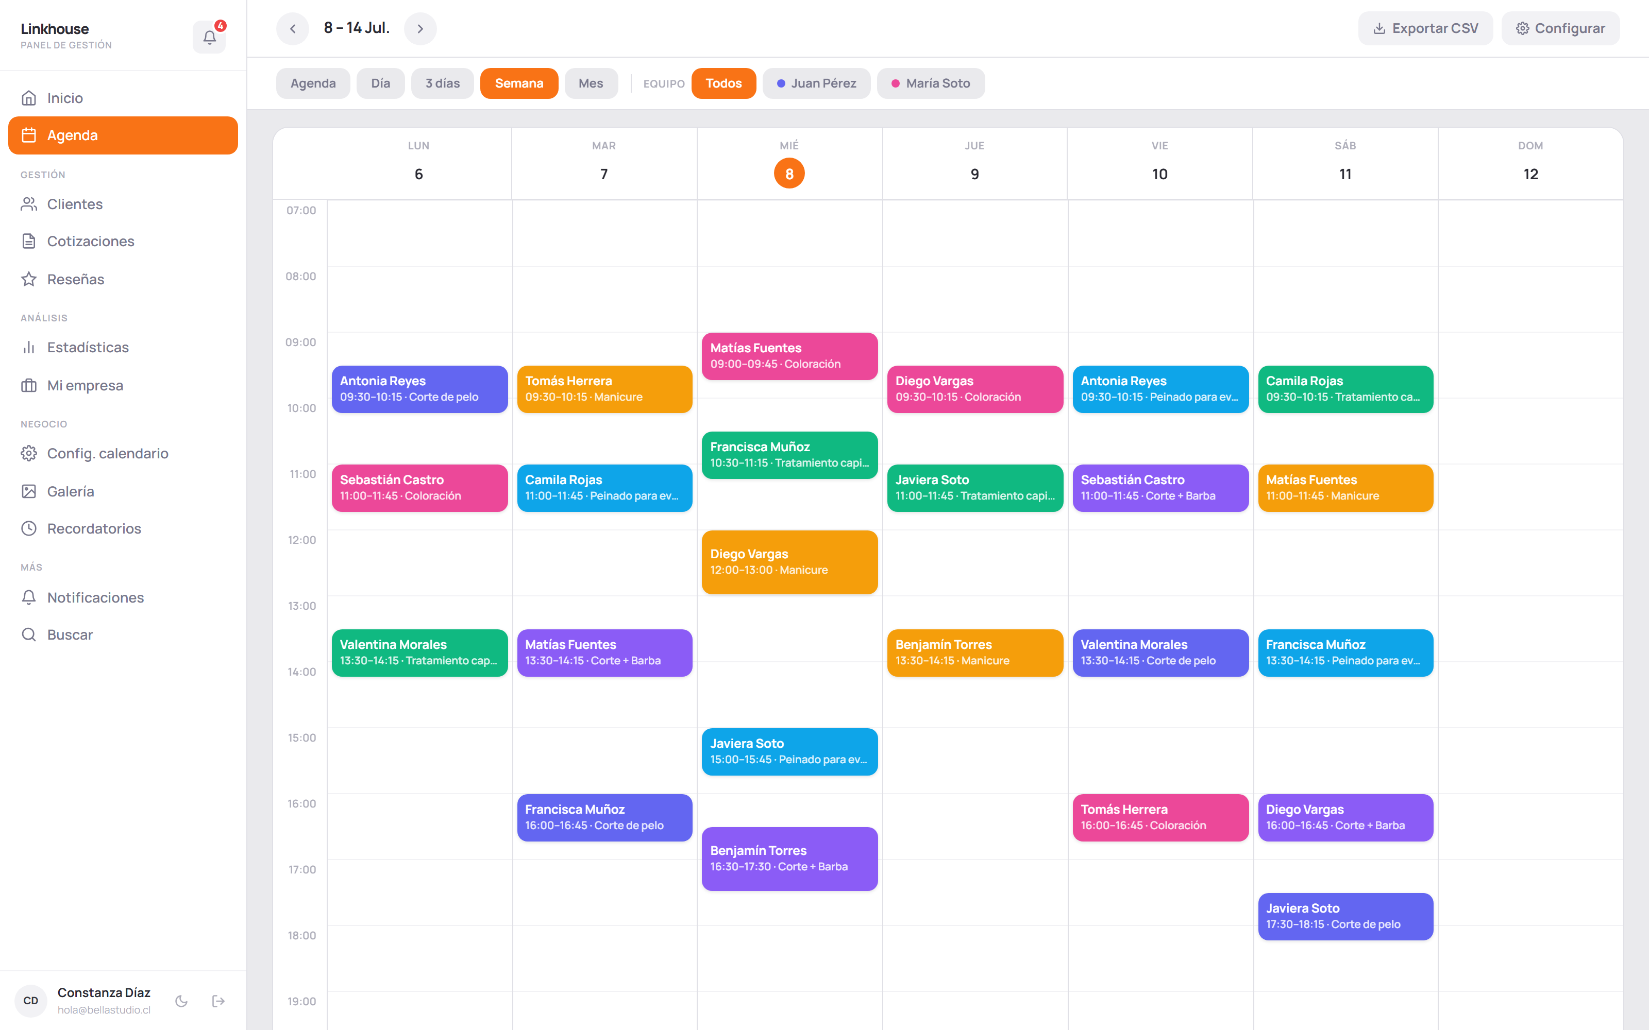
Task: Open Antonia Reyes Corte de pelo appointment
Action: pos(420,389)
